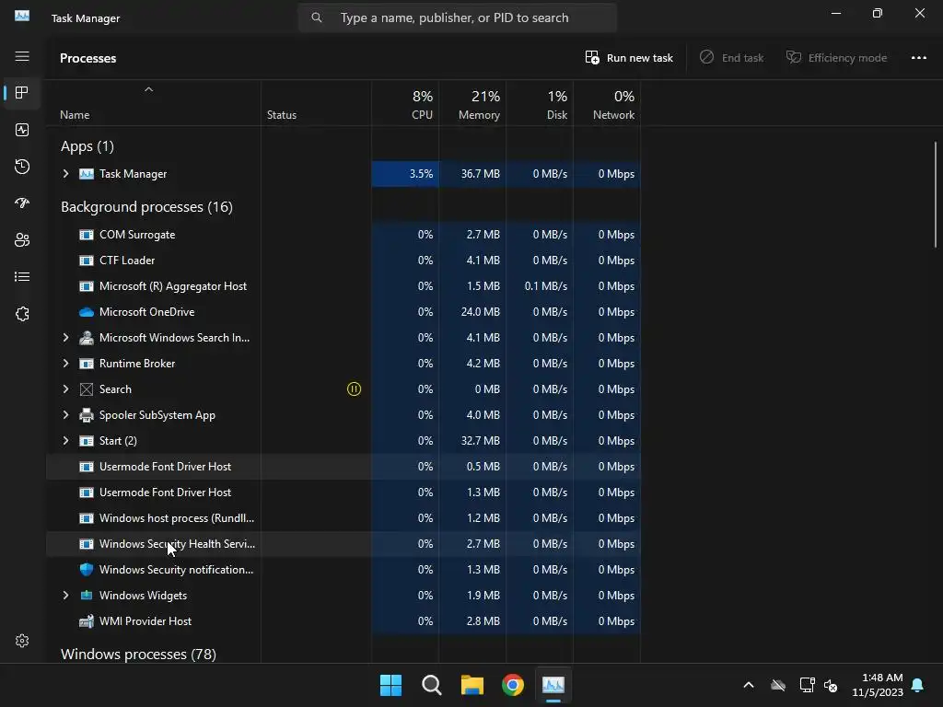Click the Windows processes (78) group header
The width and height of the screenshot is (943, 707).
(138, 655)
